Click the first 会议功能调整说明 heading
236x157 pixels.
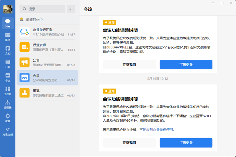coord(120,30)
